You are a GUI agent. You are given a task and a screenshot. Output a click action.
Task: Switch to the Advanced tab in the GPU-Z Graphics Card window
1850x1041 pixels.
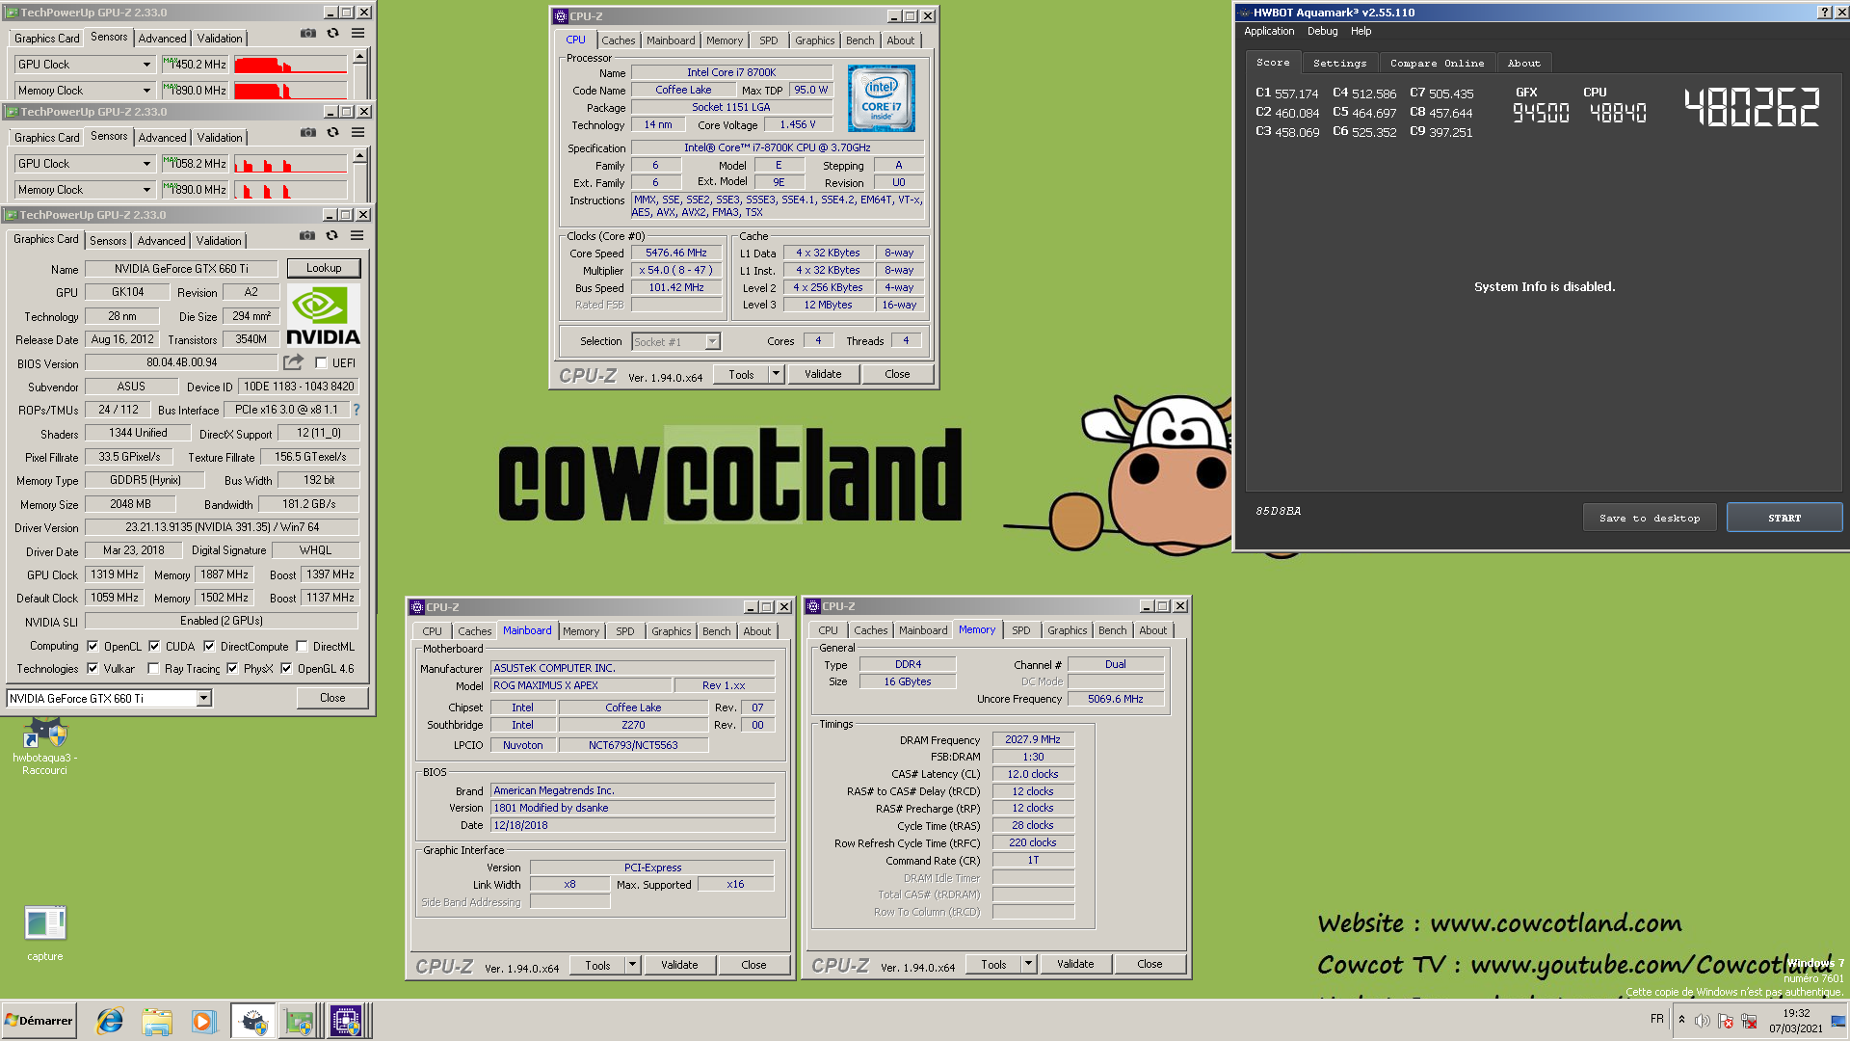pos(161,241)
